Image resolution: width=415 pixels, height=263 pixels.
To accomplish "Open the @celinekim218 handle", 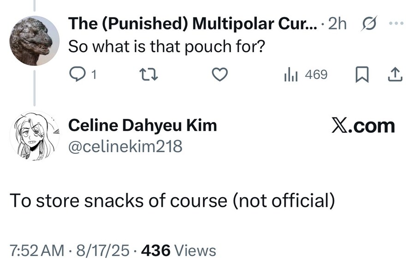I will point(125,146).
